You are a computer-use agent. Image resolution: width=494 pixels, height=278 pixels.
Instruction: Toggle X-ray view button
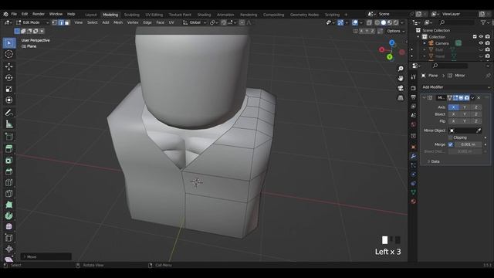pyautogui.click(x=369, y=22)
